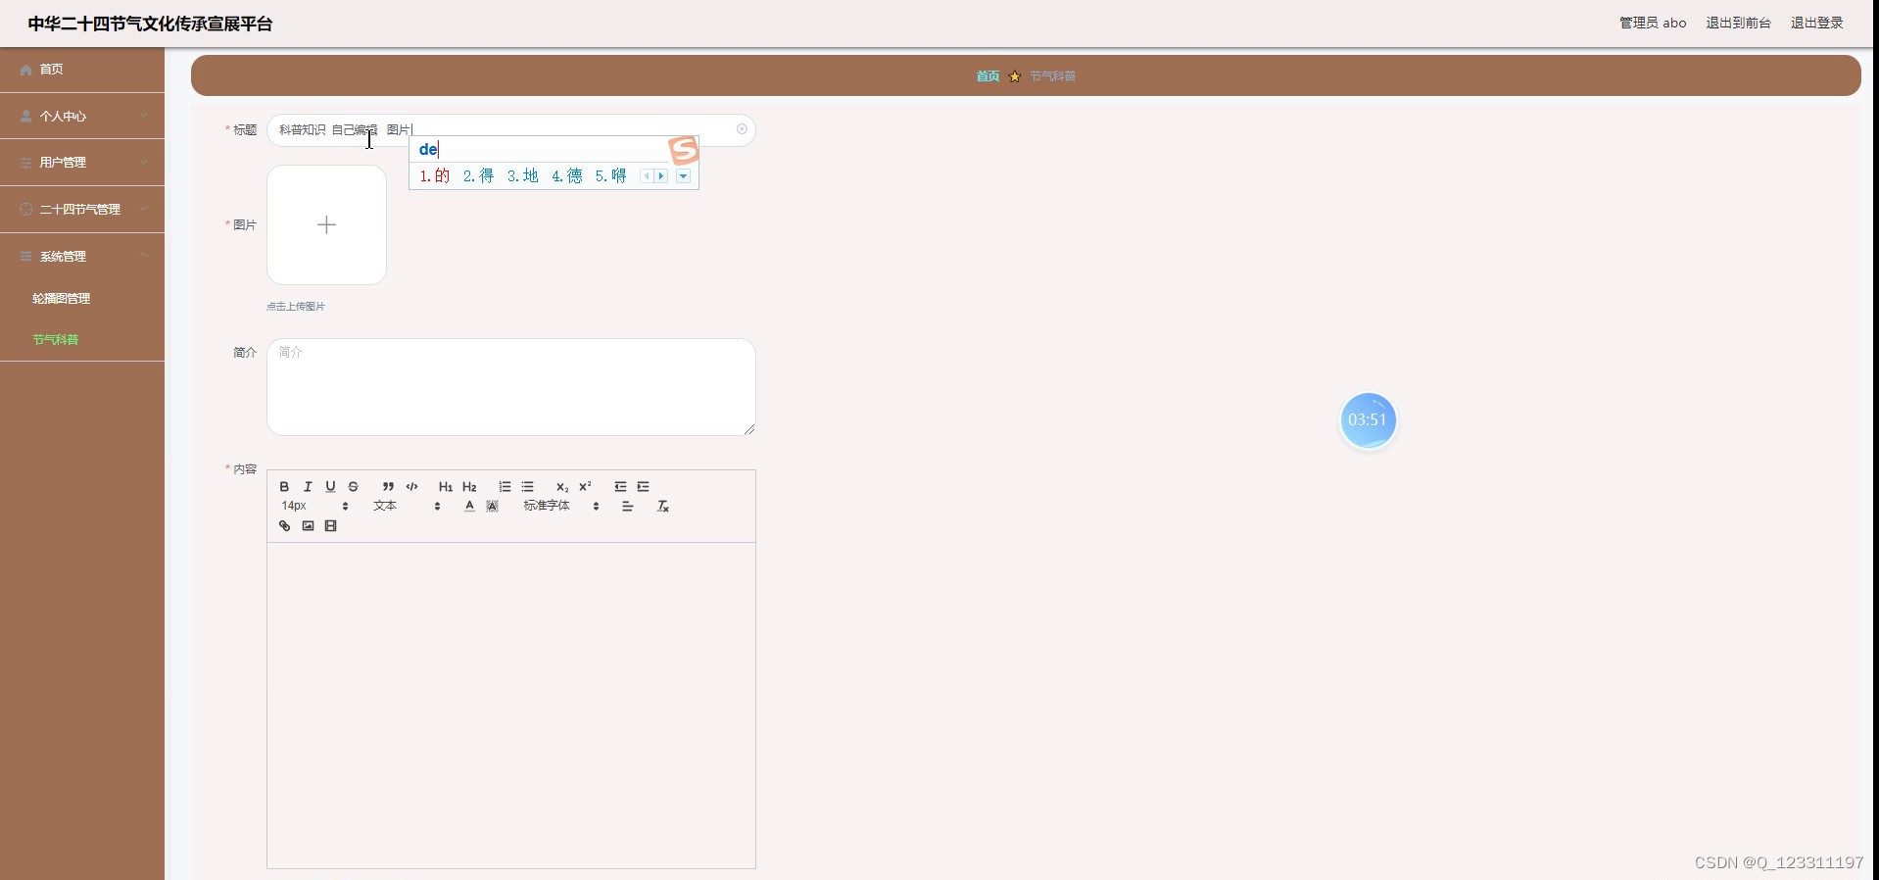Insert a hyperlink in the editor
The image size is (1879, 880).
pyautogui.click(x=284, y=526)
